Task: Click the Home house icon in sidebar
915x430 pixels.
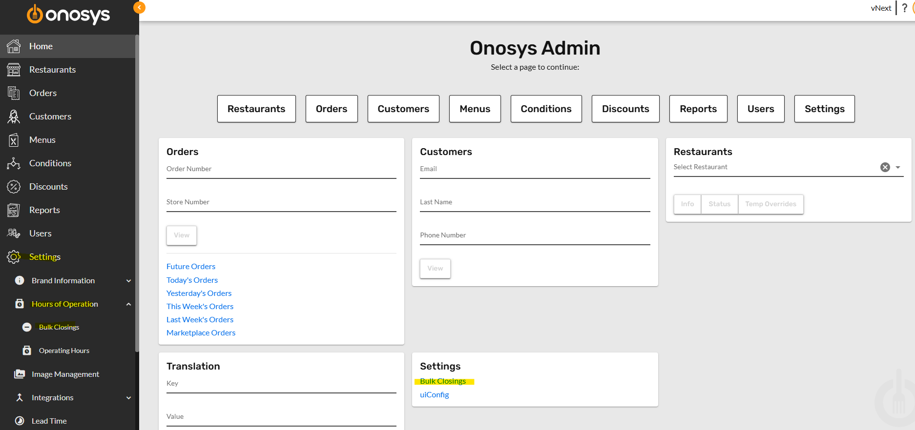Action: coord(14,46)
